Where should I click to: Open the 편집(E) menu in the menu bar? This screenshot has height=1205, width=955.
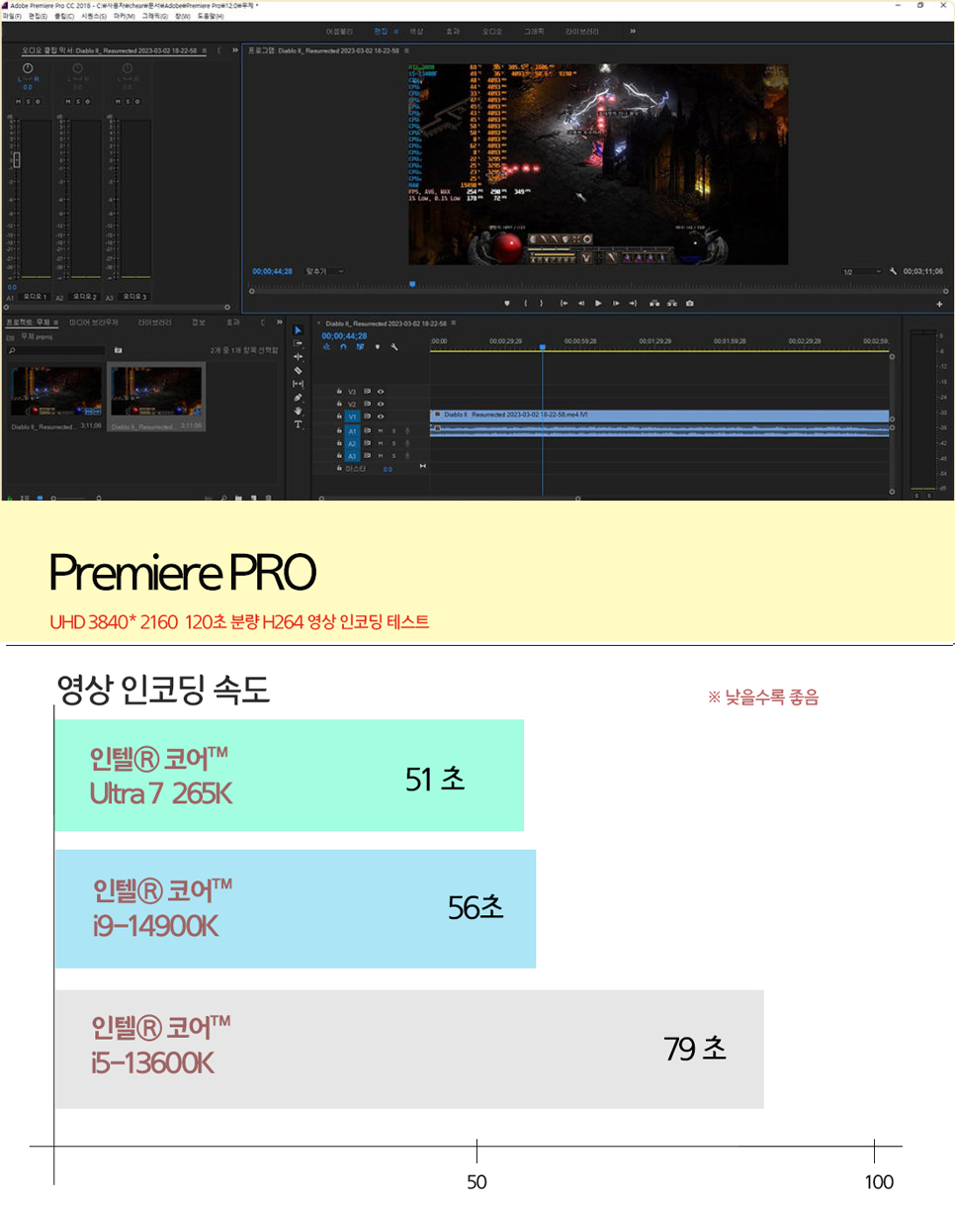point(39,16)
